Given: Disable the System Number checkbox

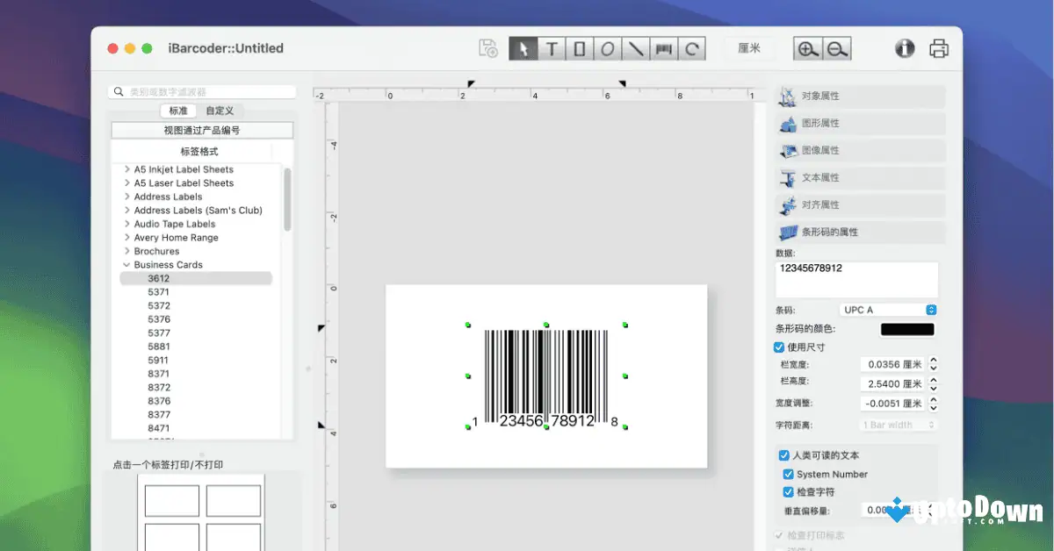Looking at the screenshot, I should 786,473.
